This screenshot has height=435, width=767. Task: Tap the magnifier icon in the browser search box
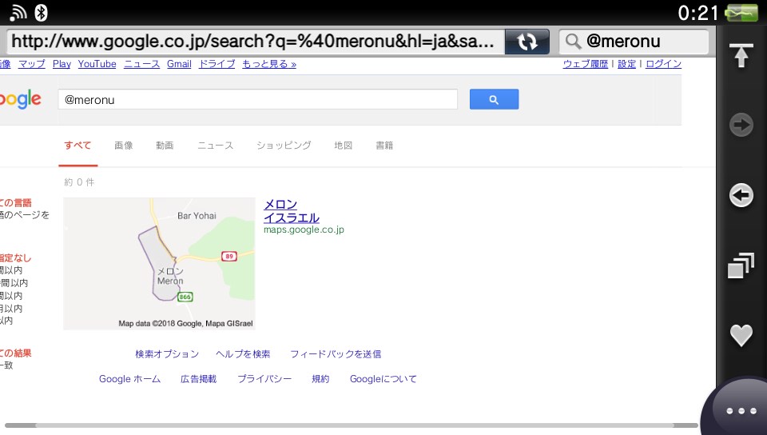[573, 42]
